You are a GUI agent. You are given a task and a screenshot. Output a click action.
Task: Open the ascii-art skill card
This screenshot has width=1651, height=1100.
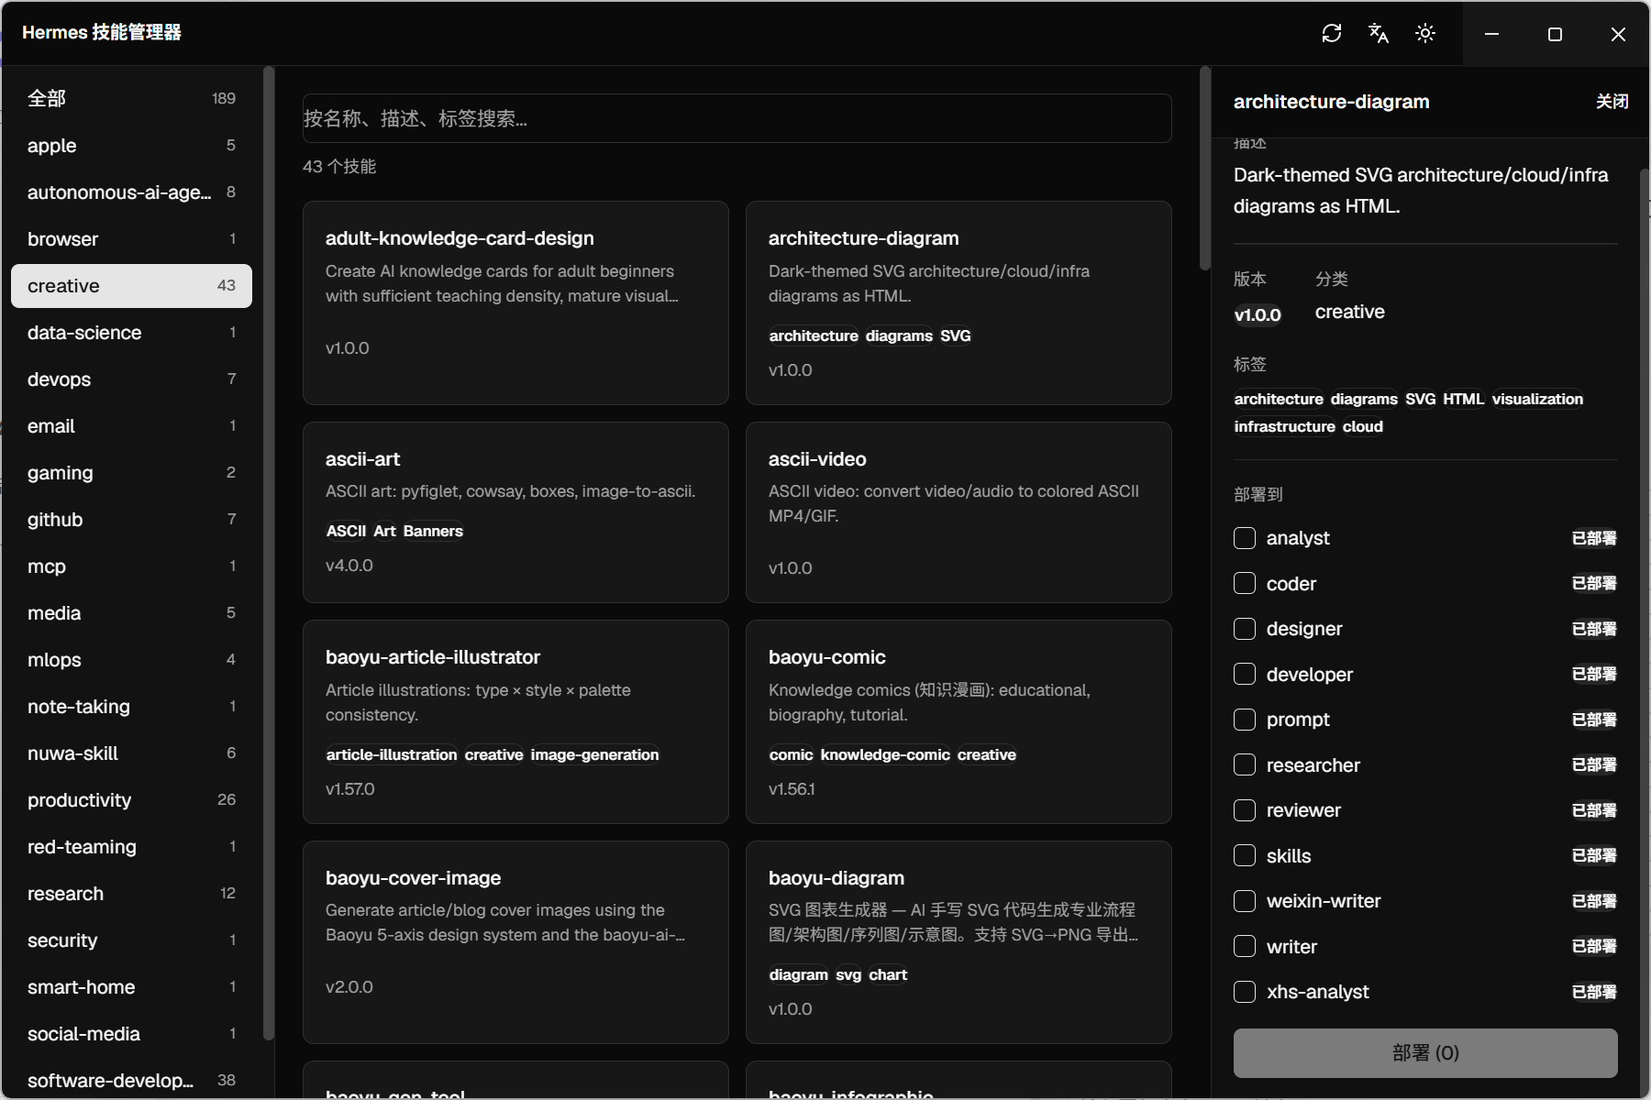click(515, 512)
